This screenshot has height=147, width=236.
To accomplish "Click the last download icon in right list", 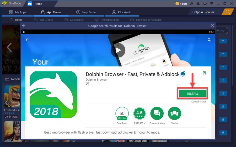I will (223, 133).
